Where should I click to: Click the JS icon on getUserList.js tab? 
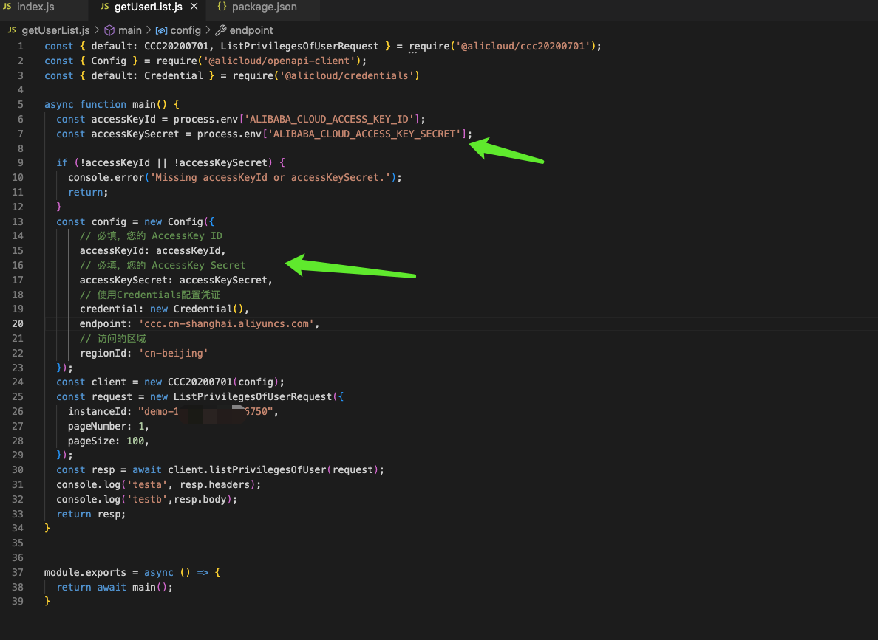(105, 7)
